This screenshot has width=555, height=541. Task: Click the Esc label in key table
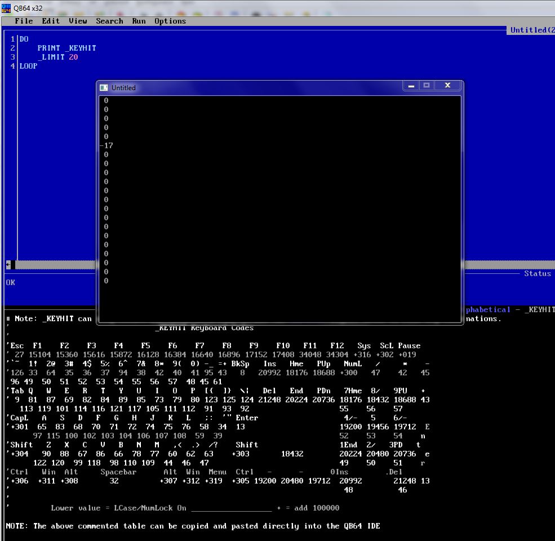click(x=17, y=345)
